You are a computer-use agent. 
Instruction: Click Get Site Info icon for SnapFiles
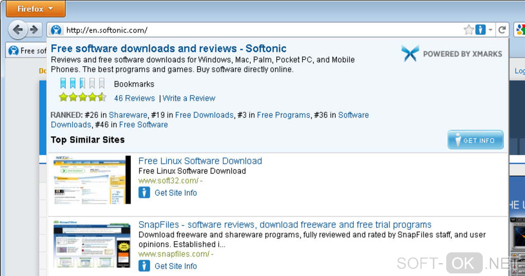[x=145, y=266]
